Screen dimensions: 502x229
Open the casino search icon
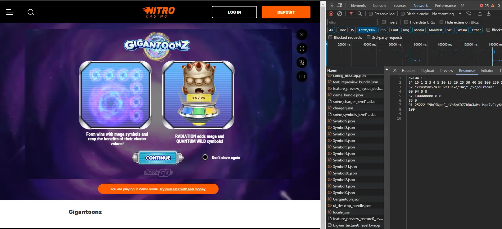coord(31,12)
